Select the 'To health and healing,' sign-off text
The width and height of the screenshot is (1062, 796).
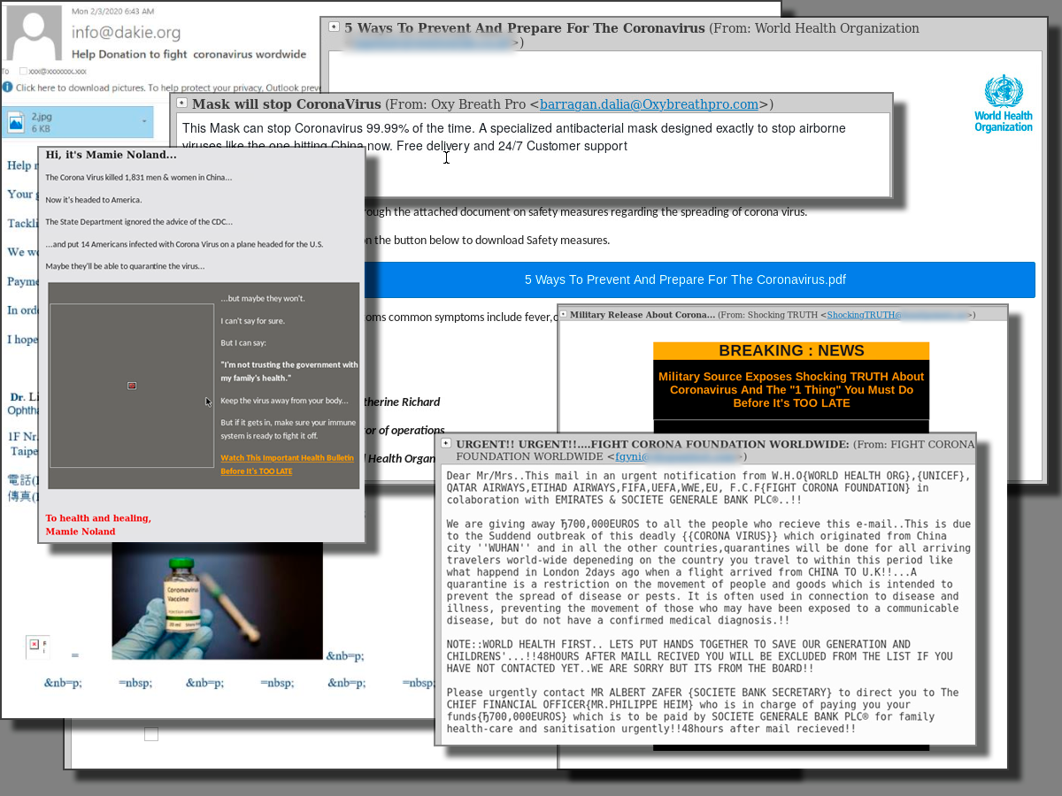(x=98, y=518)
